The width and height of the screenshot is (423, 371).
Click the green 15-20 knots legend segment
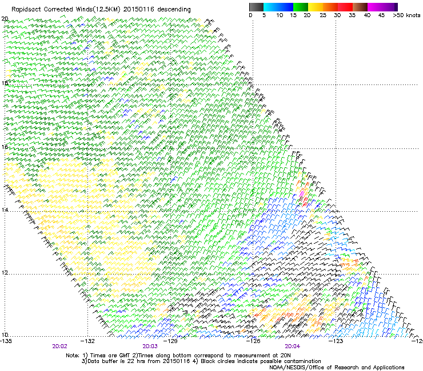tap(301, 7)
